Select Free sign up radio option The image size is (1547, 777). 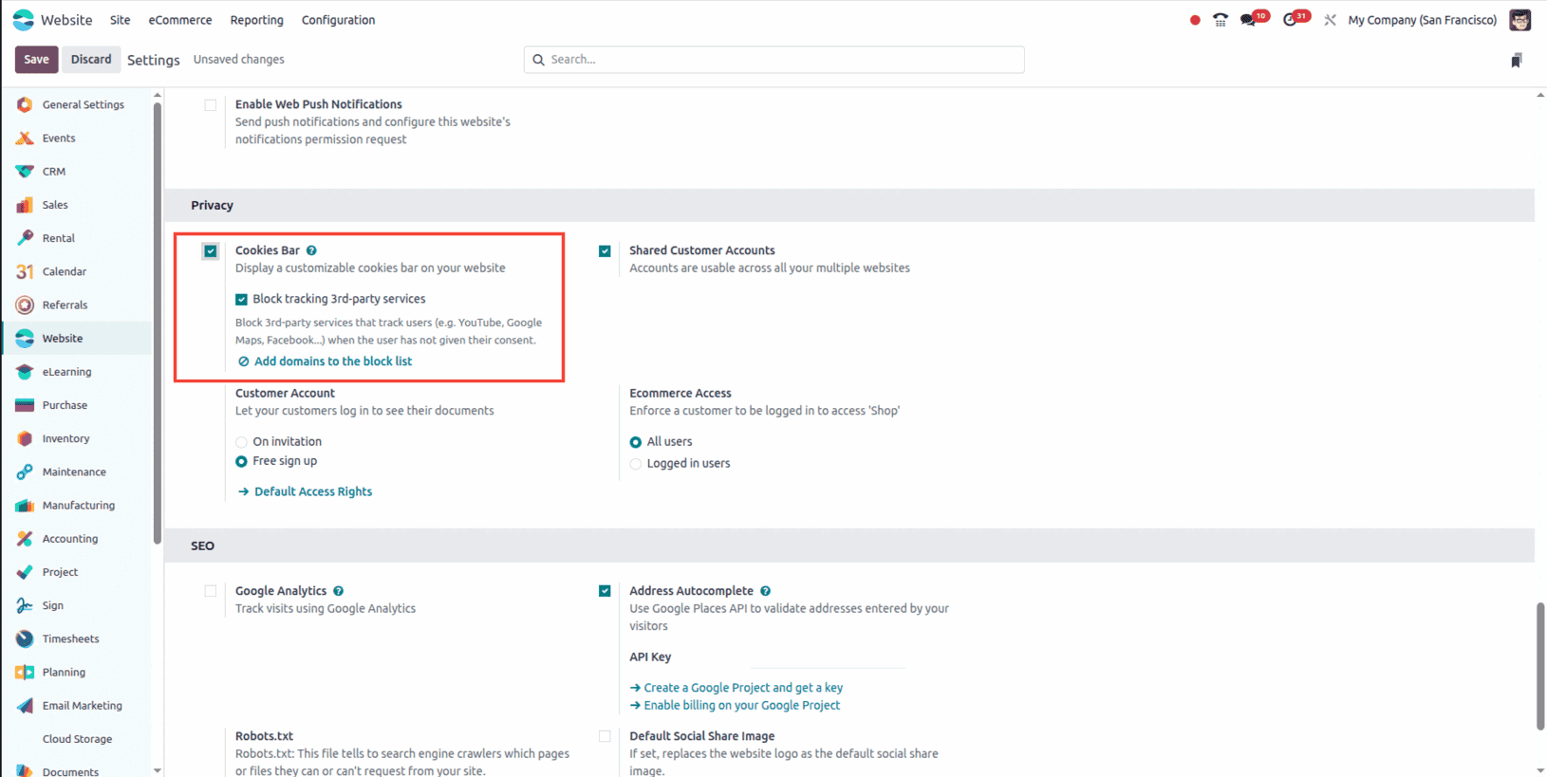pos(241,462)
